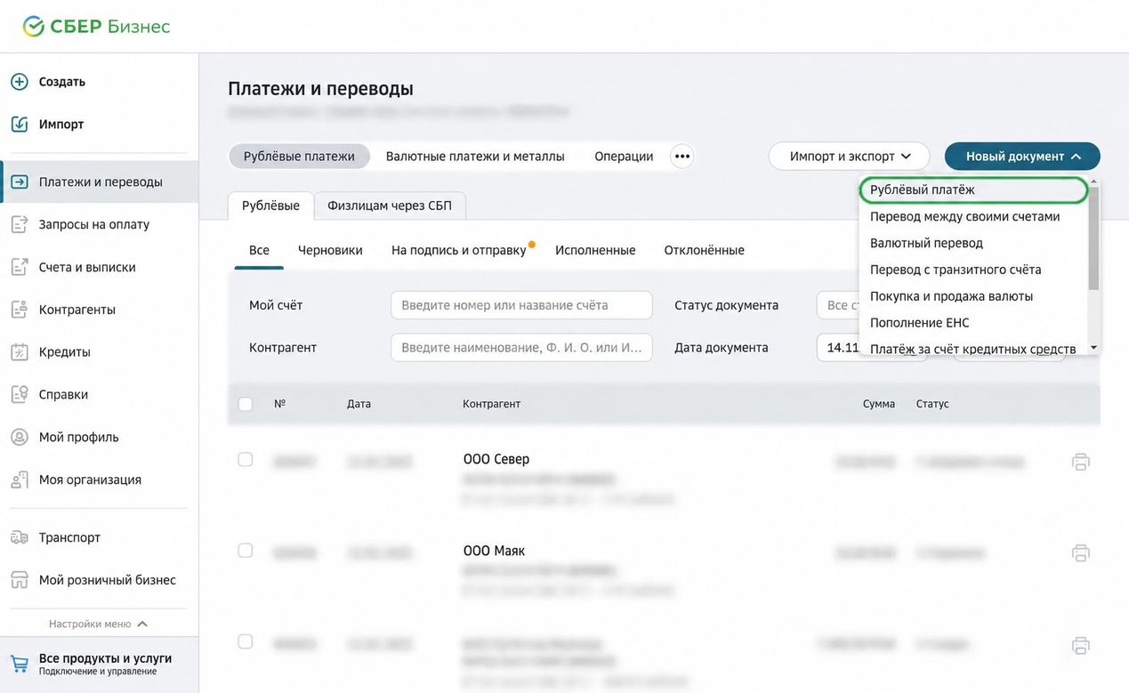Click the Статус column header
Screen dimensions: 1129x693
pyautogui.click(x=932, y=404)
